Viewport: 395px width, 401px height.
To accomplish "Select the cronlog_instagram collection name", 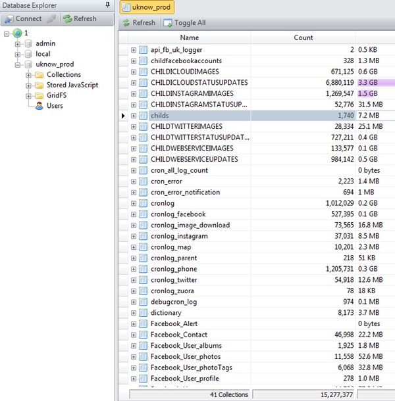I will click(179, 236).
